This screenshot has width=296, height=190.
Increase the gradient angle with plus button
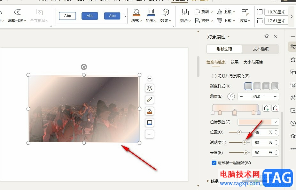pos(275,96)
